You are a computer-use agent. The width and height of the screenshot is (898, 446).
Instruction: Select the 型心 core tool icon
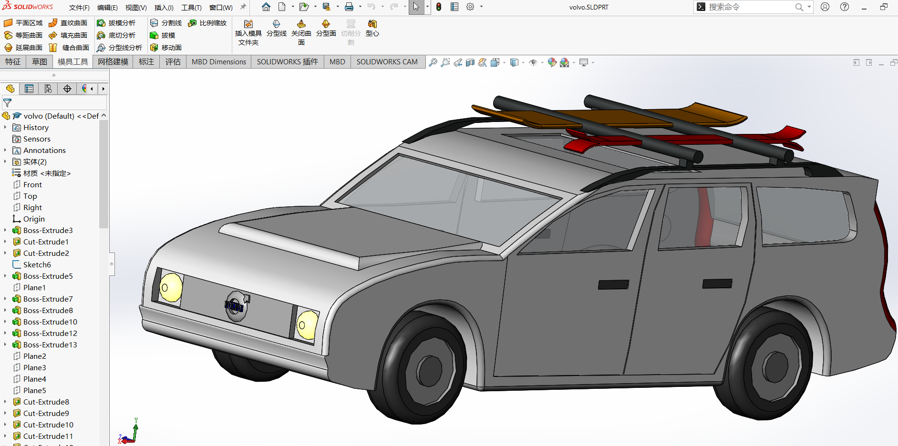[372, 28]
